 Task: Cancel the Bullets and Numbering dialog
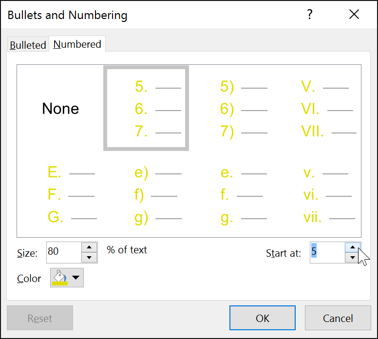[338, 318]
